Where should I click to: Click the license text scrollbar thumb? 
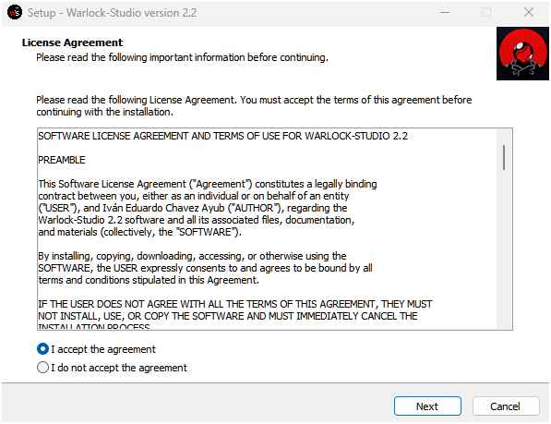click(504, 158)
